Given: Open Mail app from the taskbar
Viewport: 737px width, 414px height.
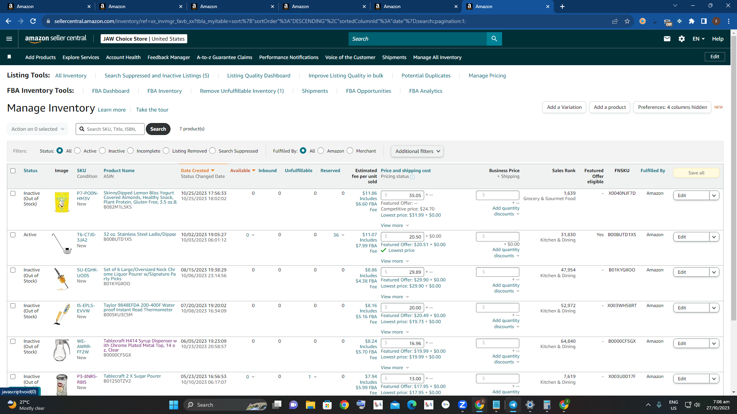Looking at the screenshot, I should pos(395,405).
